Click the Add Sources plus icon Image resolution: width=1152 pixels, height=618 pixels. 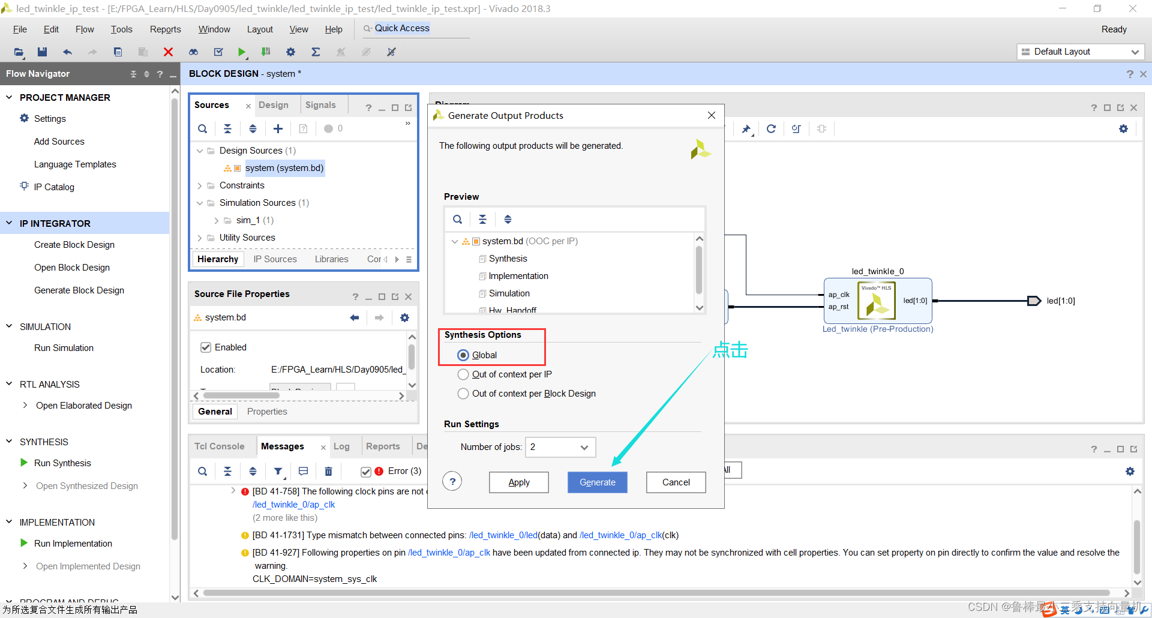[x=278, y=128]
